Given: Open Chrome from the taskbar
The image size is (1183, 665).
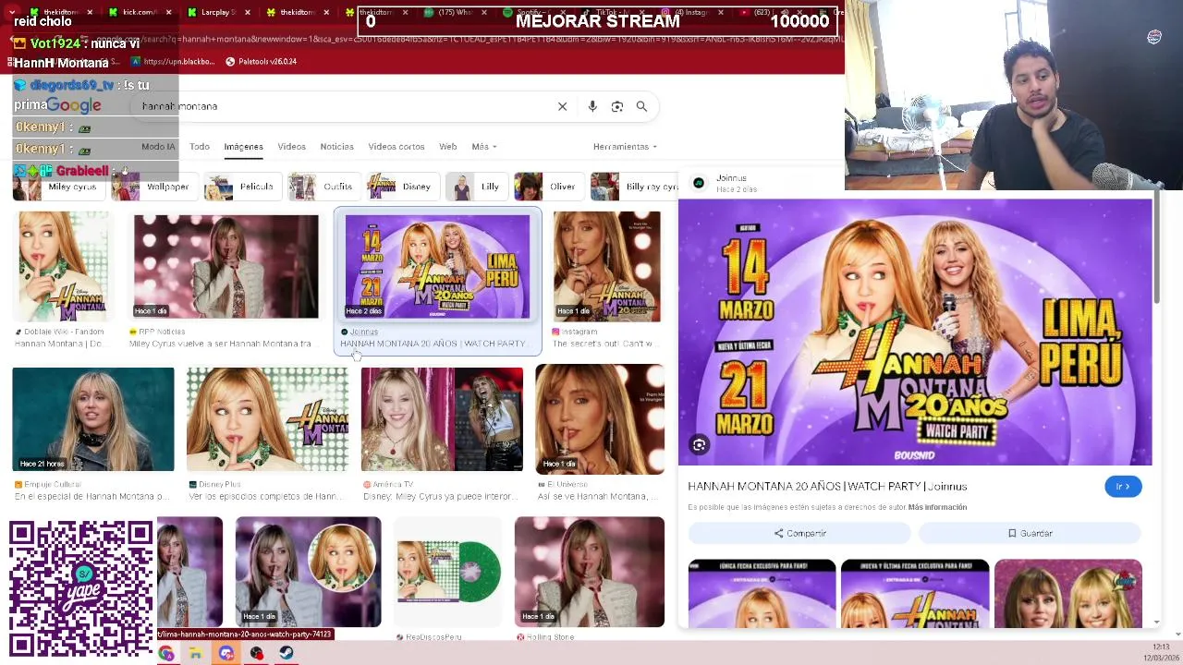Looking at the screenshot, I should tap(166, 653).
